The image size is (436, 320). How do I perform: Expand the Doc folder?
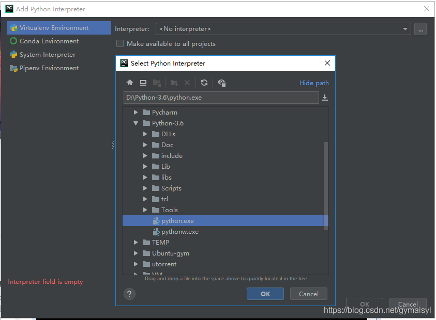click(145, 145)
